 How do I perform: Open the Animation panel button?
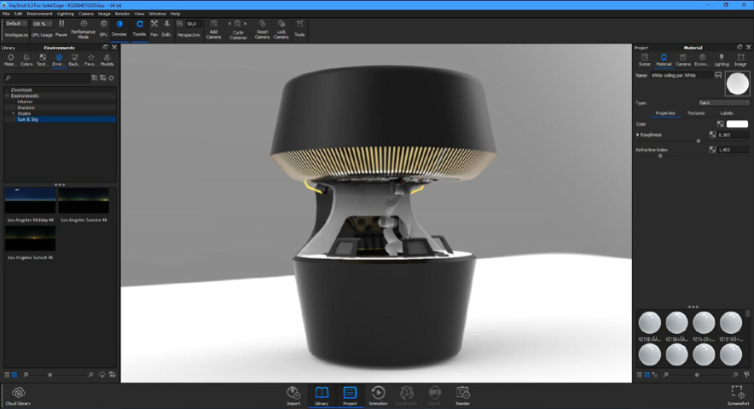click(x=378, y=396)
